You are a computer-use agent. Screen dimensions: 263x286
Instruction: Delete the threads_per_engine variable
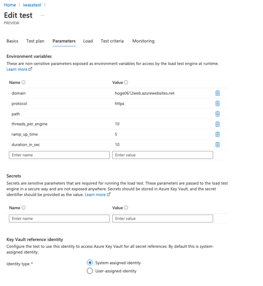click(x=217, y=124)
